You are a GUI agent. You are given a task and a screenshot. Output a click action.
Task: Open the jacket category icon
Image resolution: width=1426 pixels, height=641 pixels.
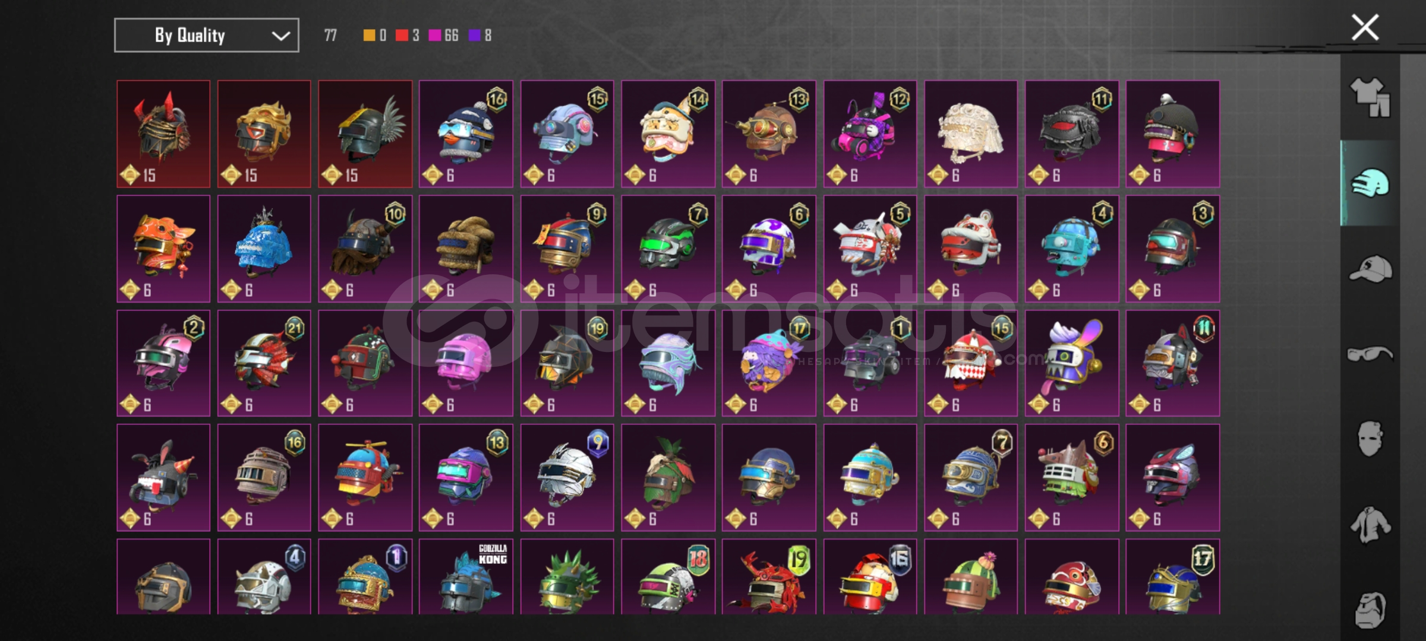click(1370, 525)
